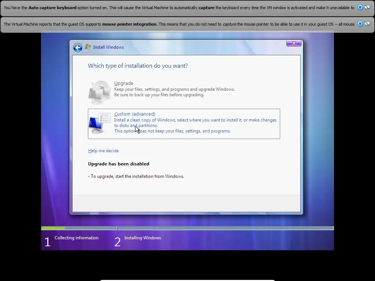Image resolution: width=375 pixels, height=281 pixels.
Task: Click the greyed-out Upgrade computers icon
Action: click(100, 92)
